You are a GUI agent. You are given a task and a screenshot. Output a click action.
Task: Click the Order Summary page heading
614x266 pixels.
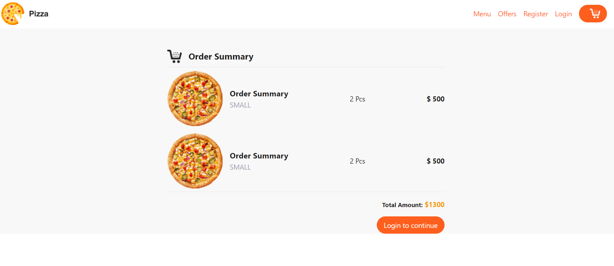[x=221, y=56]
